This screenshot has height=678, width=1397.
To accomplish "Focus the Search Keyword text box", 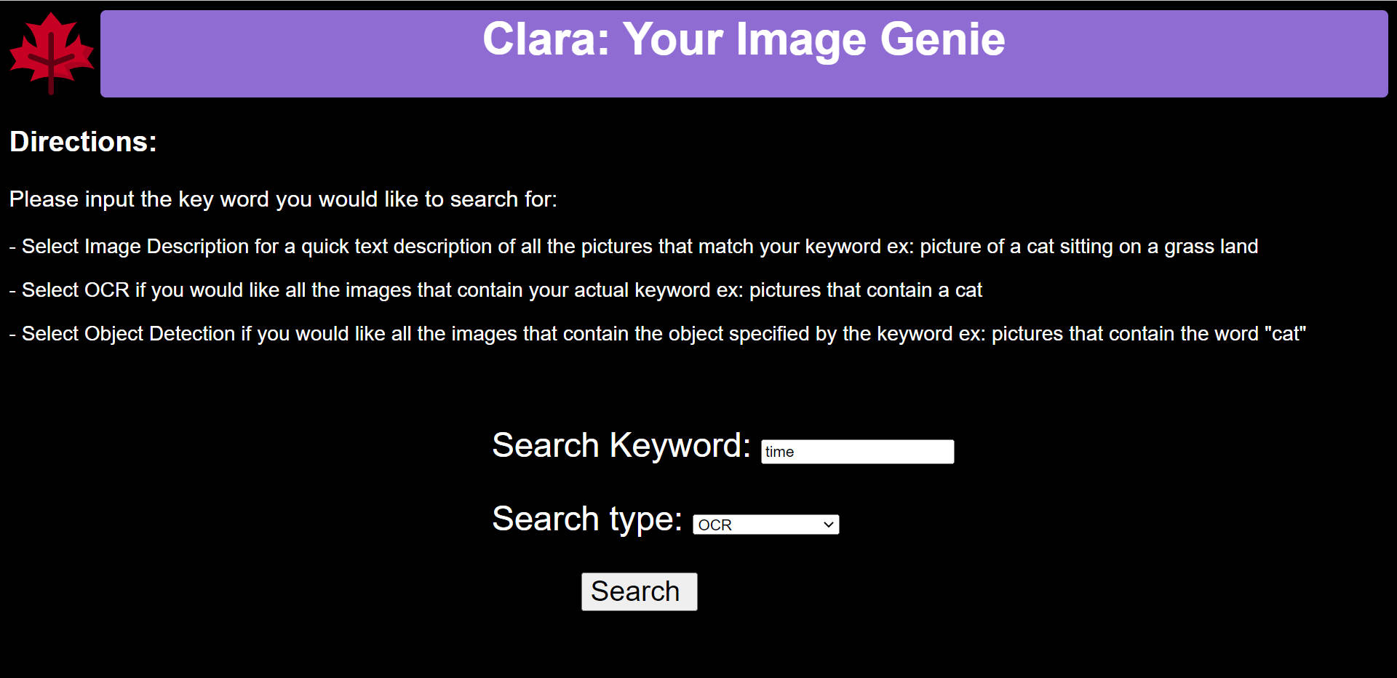I will pyautogui.click(x=857, y=452).
